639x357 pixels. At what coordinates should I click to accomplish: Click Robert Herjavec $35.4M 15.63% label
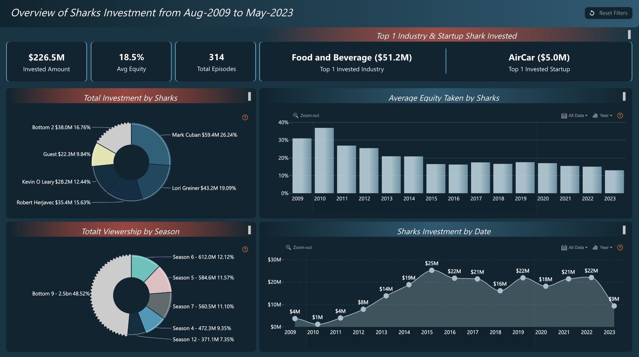coord(54,203)
